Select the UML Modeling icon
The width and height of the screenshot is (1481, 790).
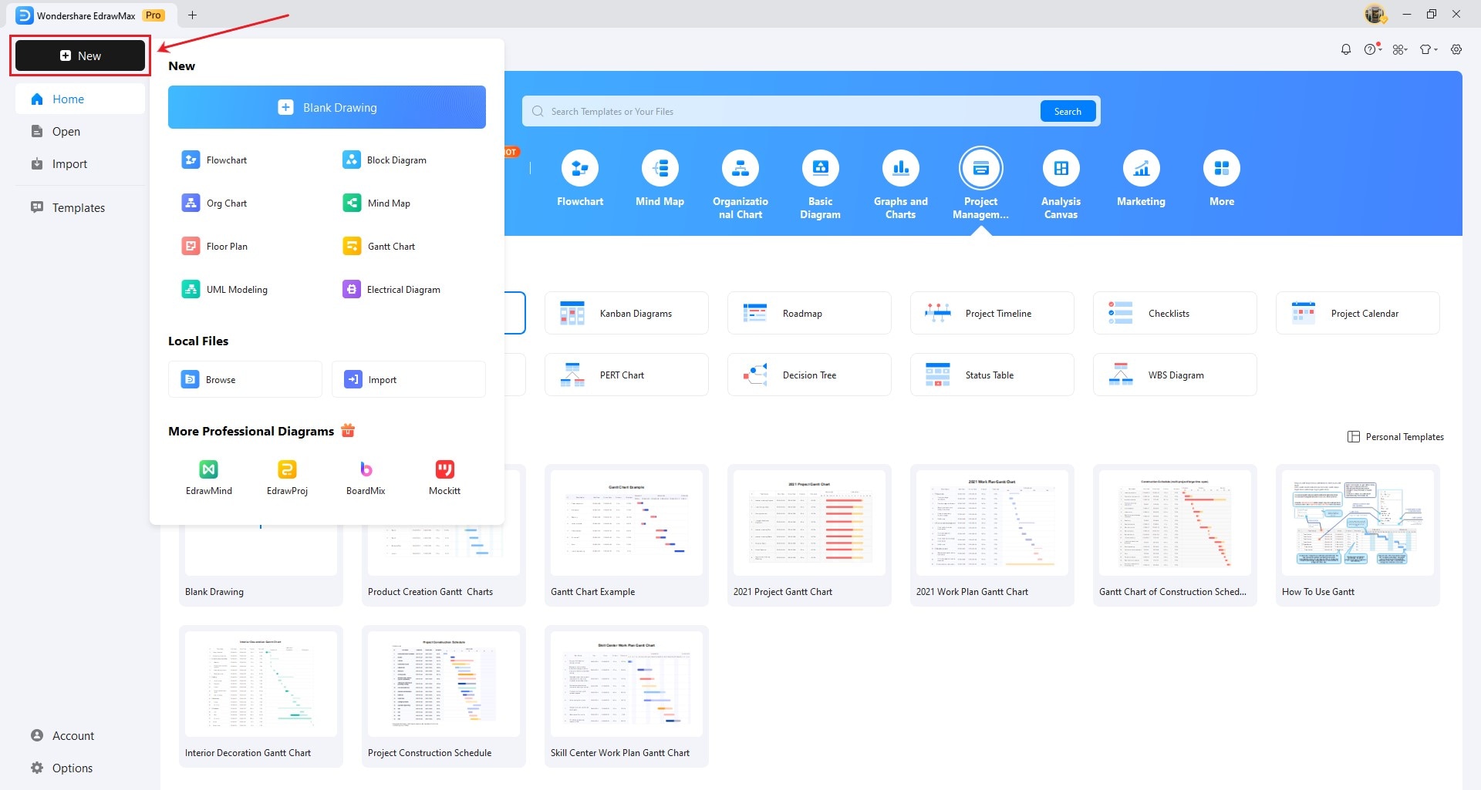190,289
